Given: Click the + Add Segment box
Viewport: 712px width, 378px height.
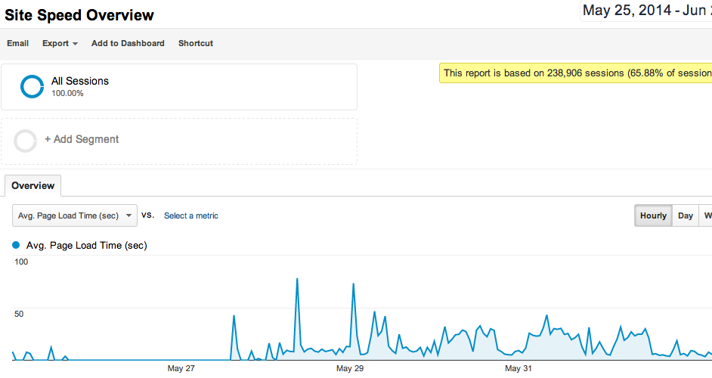Looking at the screenshot, I should [179, 141].
